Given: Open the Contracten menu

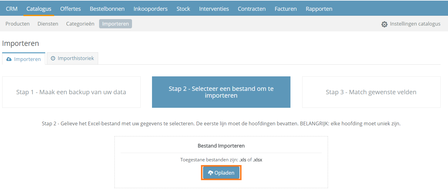Looking at the screenshot, I should (x=252, y=9).
